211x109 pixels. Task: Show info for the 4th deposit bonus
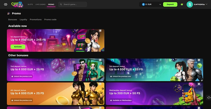100,84
